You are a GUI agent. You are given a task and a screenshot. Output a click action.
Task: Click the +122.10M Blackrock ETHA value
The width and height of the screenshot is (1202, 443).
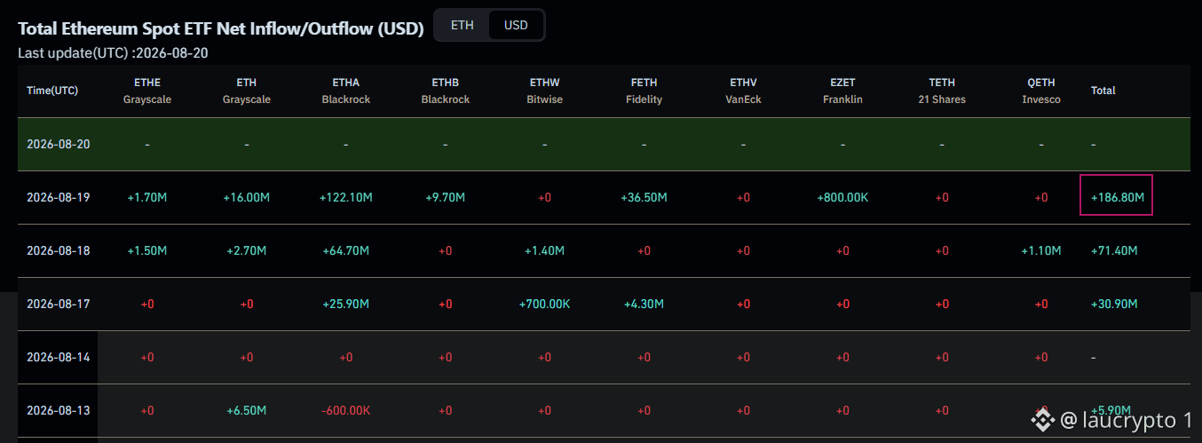pyautogui.click(x=346, y=197)
